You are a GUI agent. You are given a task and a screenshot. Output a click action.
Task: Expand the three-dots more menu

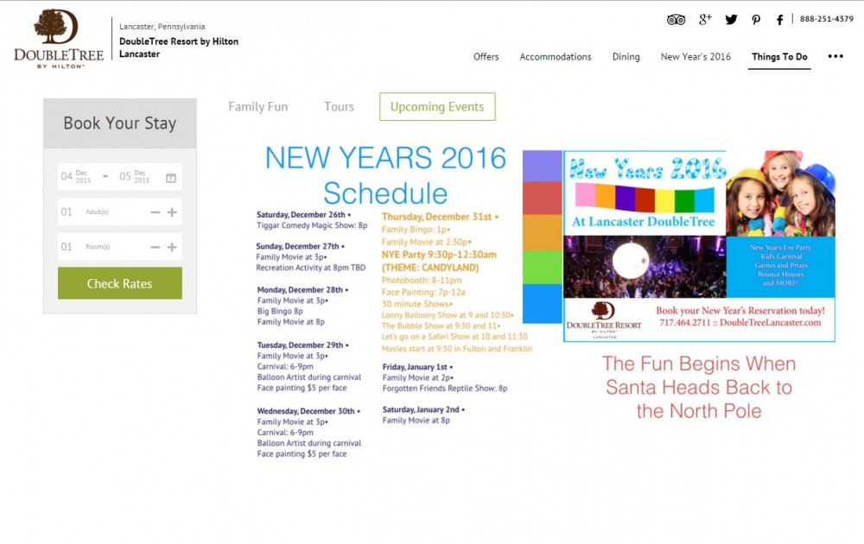tap(835, 56)
